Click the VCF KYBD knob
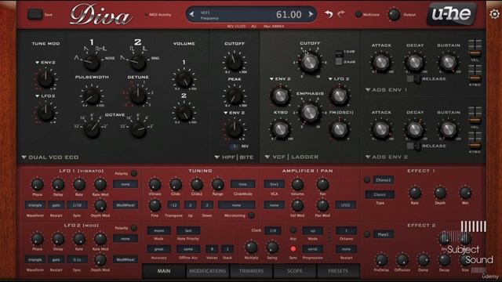 (281, 129)
